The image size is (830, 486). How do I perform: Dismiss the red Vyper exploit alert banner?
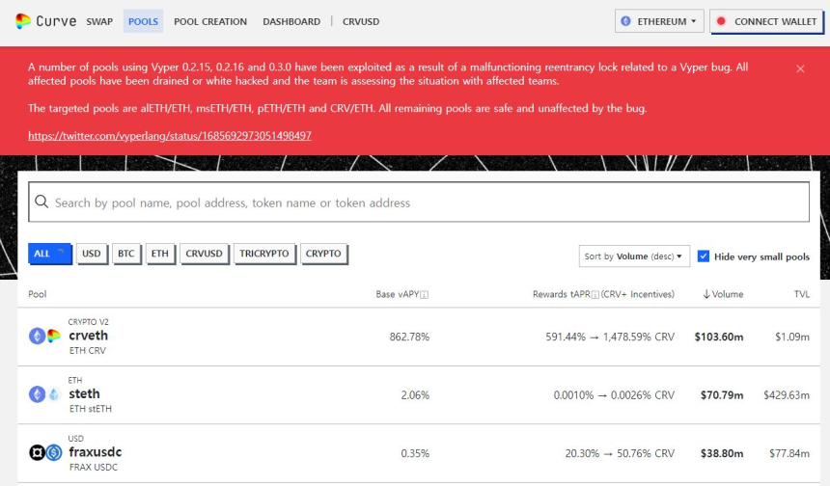click(800, 68)
